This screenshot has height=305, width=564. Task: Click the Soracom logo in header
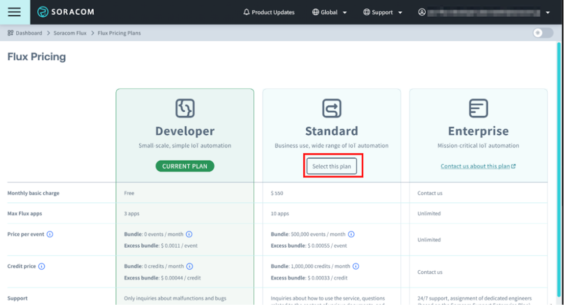pos(66,12)
